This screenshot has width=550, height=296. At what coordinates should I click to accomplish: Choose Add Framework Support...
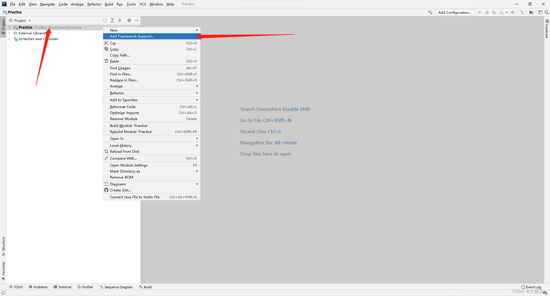pos(152,36)
